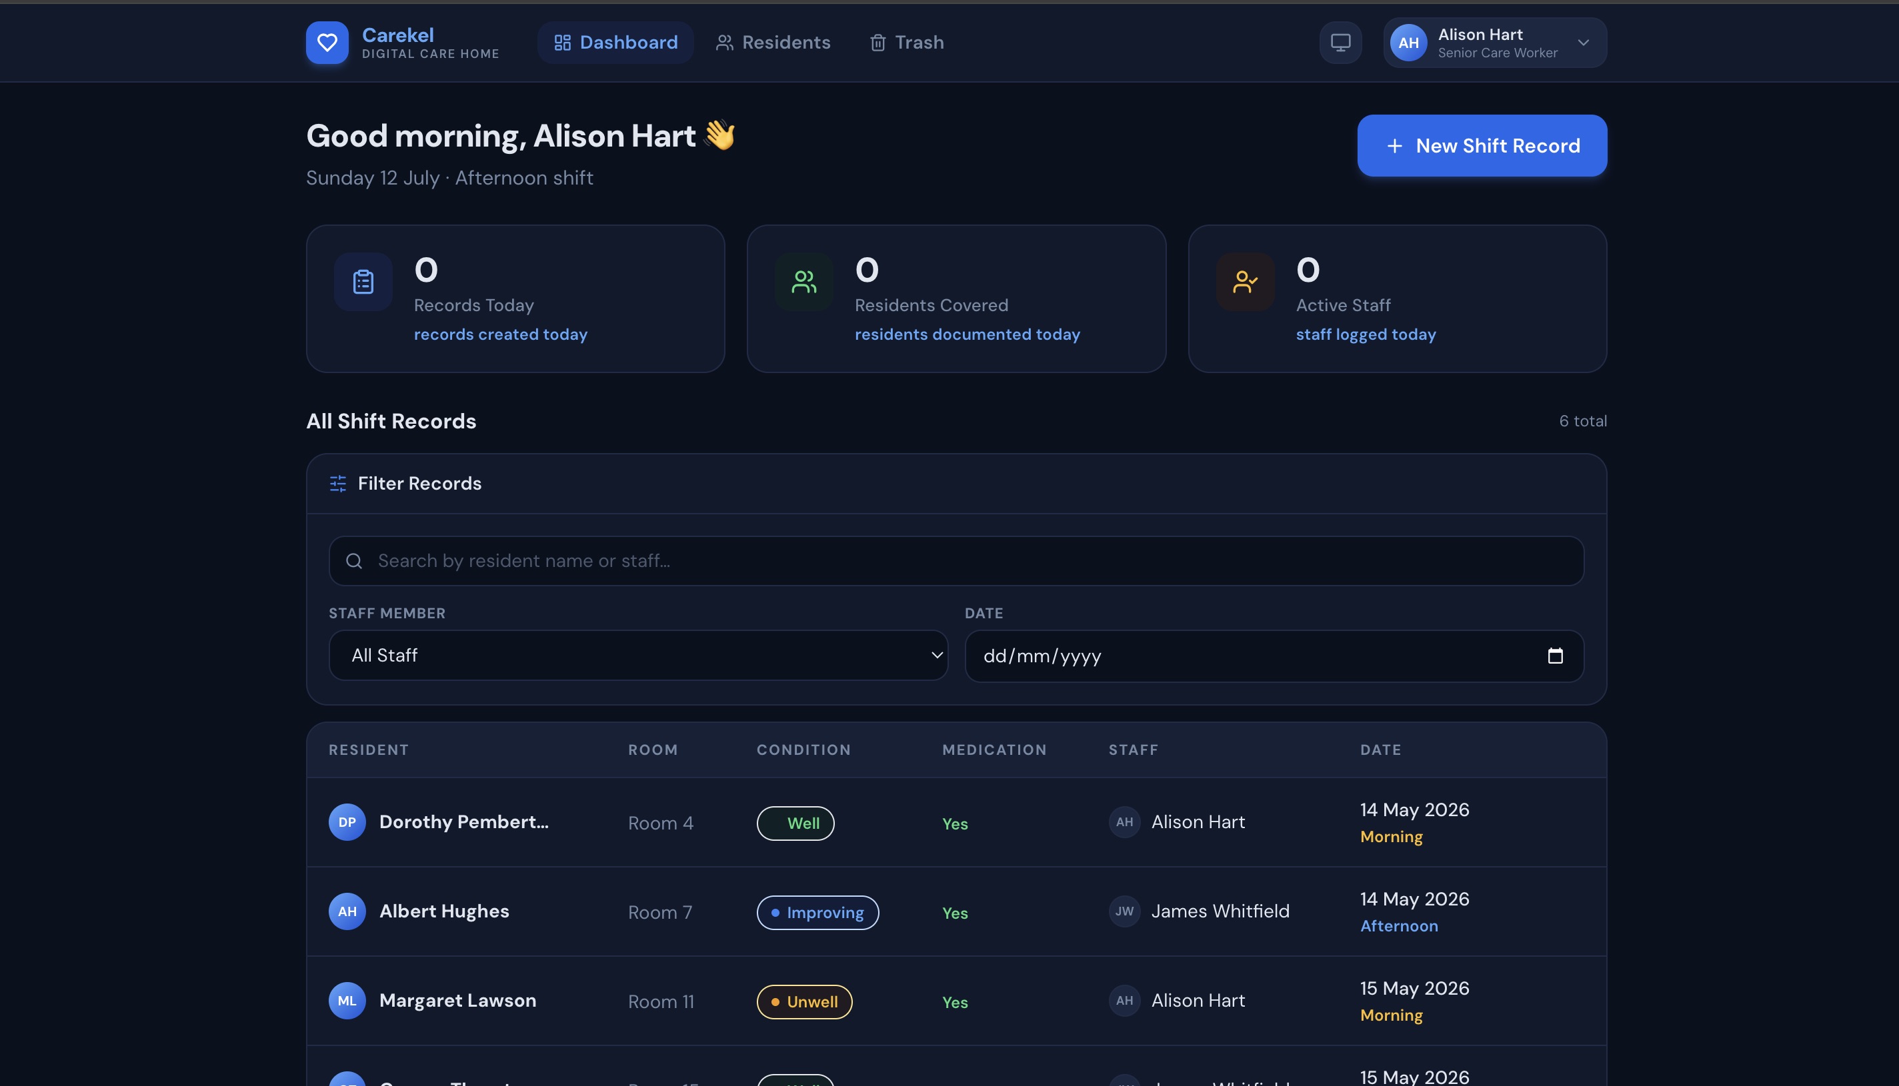Click the residents documented today text
Image resolution: width=1899 pixels, height=1086 pixels.
click(968, 335)
